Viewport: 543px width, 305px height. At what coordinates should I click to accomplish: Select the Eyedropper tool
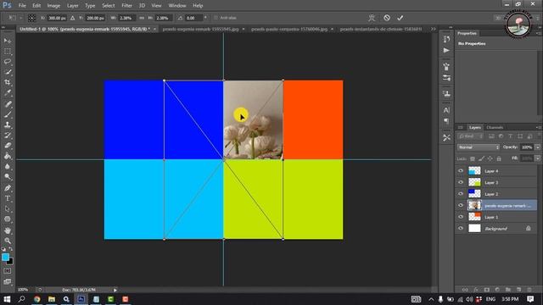[8, 92]
